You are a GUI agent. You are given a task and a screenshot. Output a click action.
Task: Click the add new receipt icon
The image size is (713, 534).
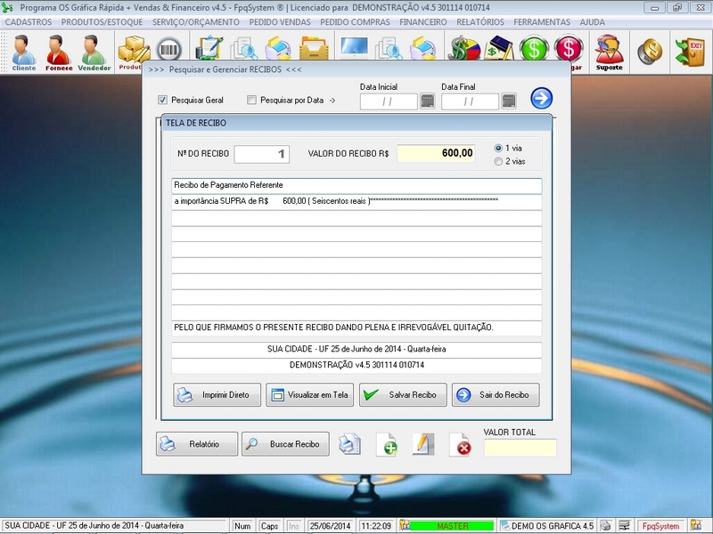click(387, 444)
